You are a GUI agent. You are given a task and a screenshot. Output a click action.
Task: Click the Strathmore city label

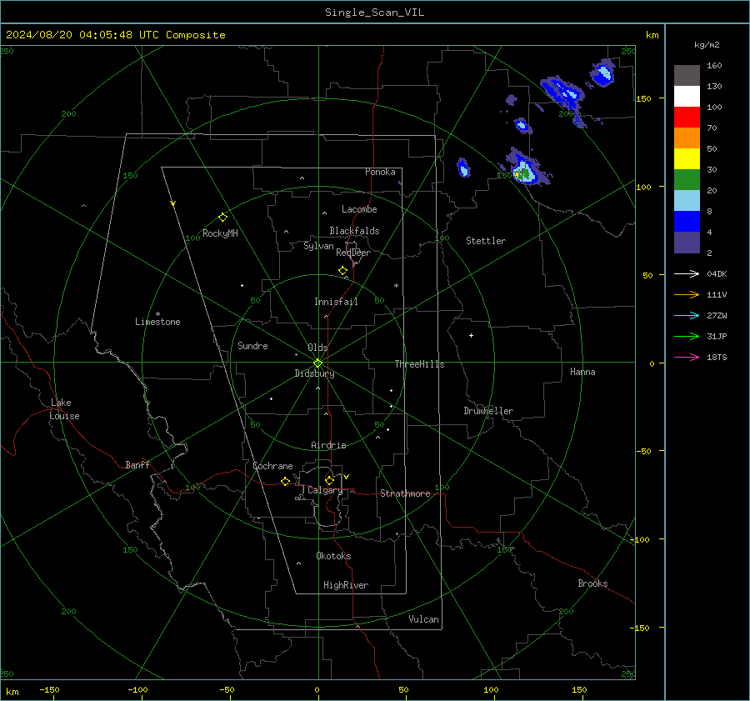(x=405, y=493)
